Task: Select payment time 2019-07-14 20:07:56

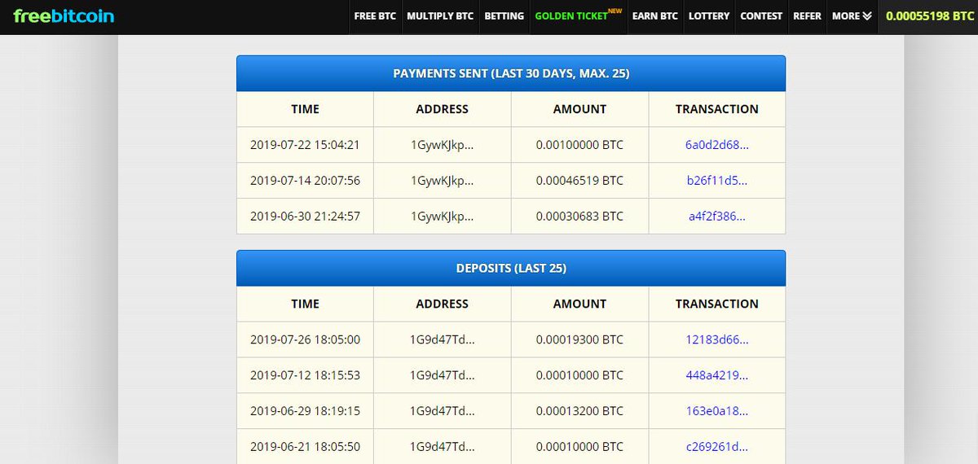Action: [305, 181]
